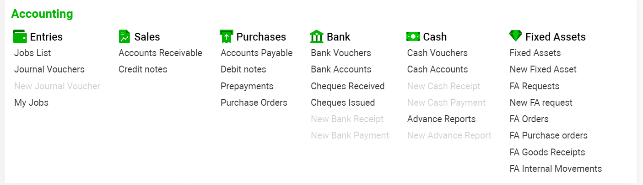Open Accounts Receivable
The height and width of the screenshot is (185, 643).
point(160,53)
